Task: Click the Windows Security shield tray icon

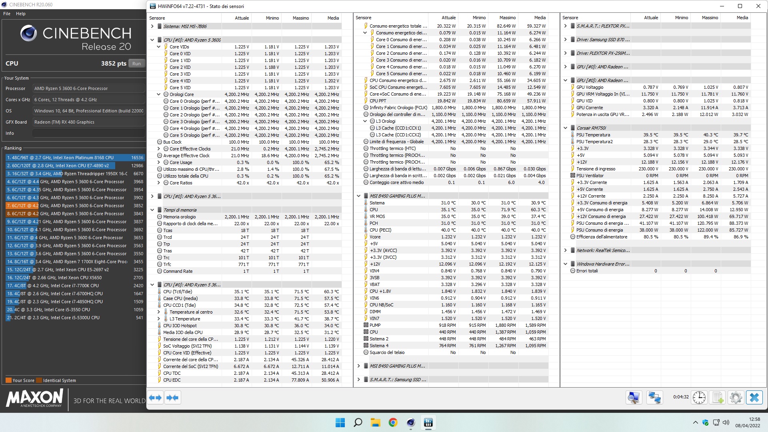Action: [705, 422]
